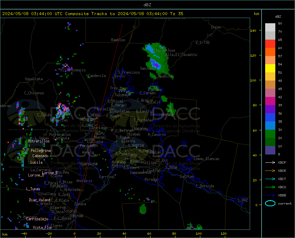This screenshot has width=295, height=238.
Task: Select the red 65 dBZ color swatch
Action: point(270,44)
